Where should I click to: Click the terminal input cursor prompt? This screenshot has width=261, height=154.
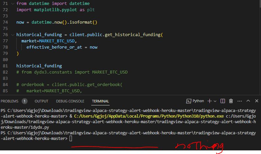click(71, 139)
